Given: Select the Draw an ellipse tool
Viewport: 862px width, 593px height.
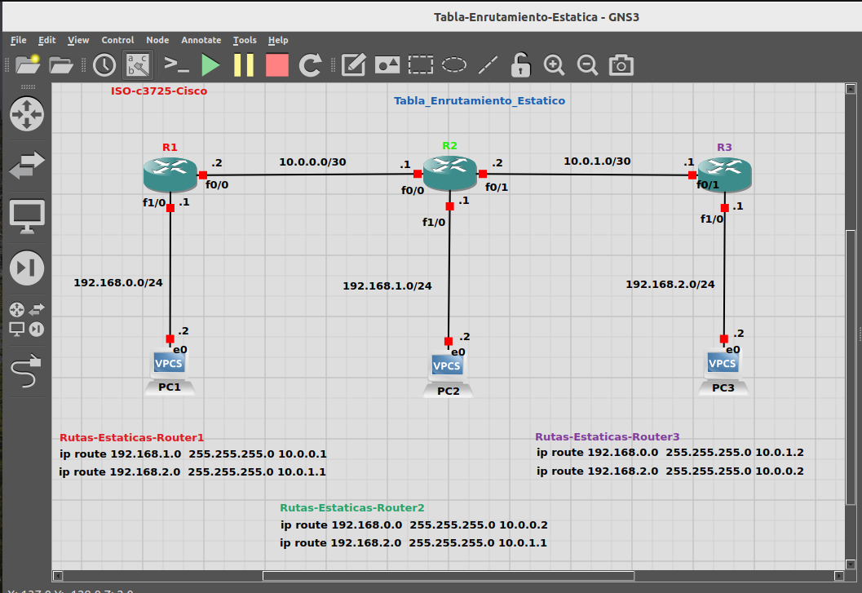Looking at the screenshot, I should click(x=454, y=65).
